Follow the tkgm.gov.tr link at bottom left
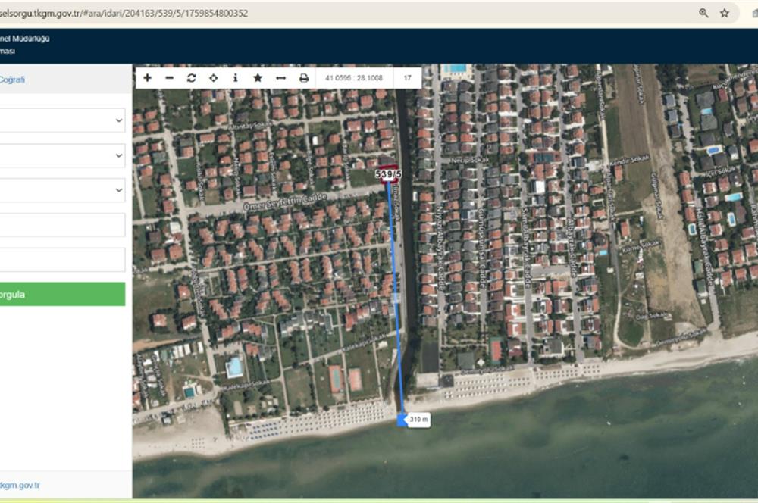The height and width of the screenshot is (503, 758). click(20, 483)
